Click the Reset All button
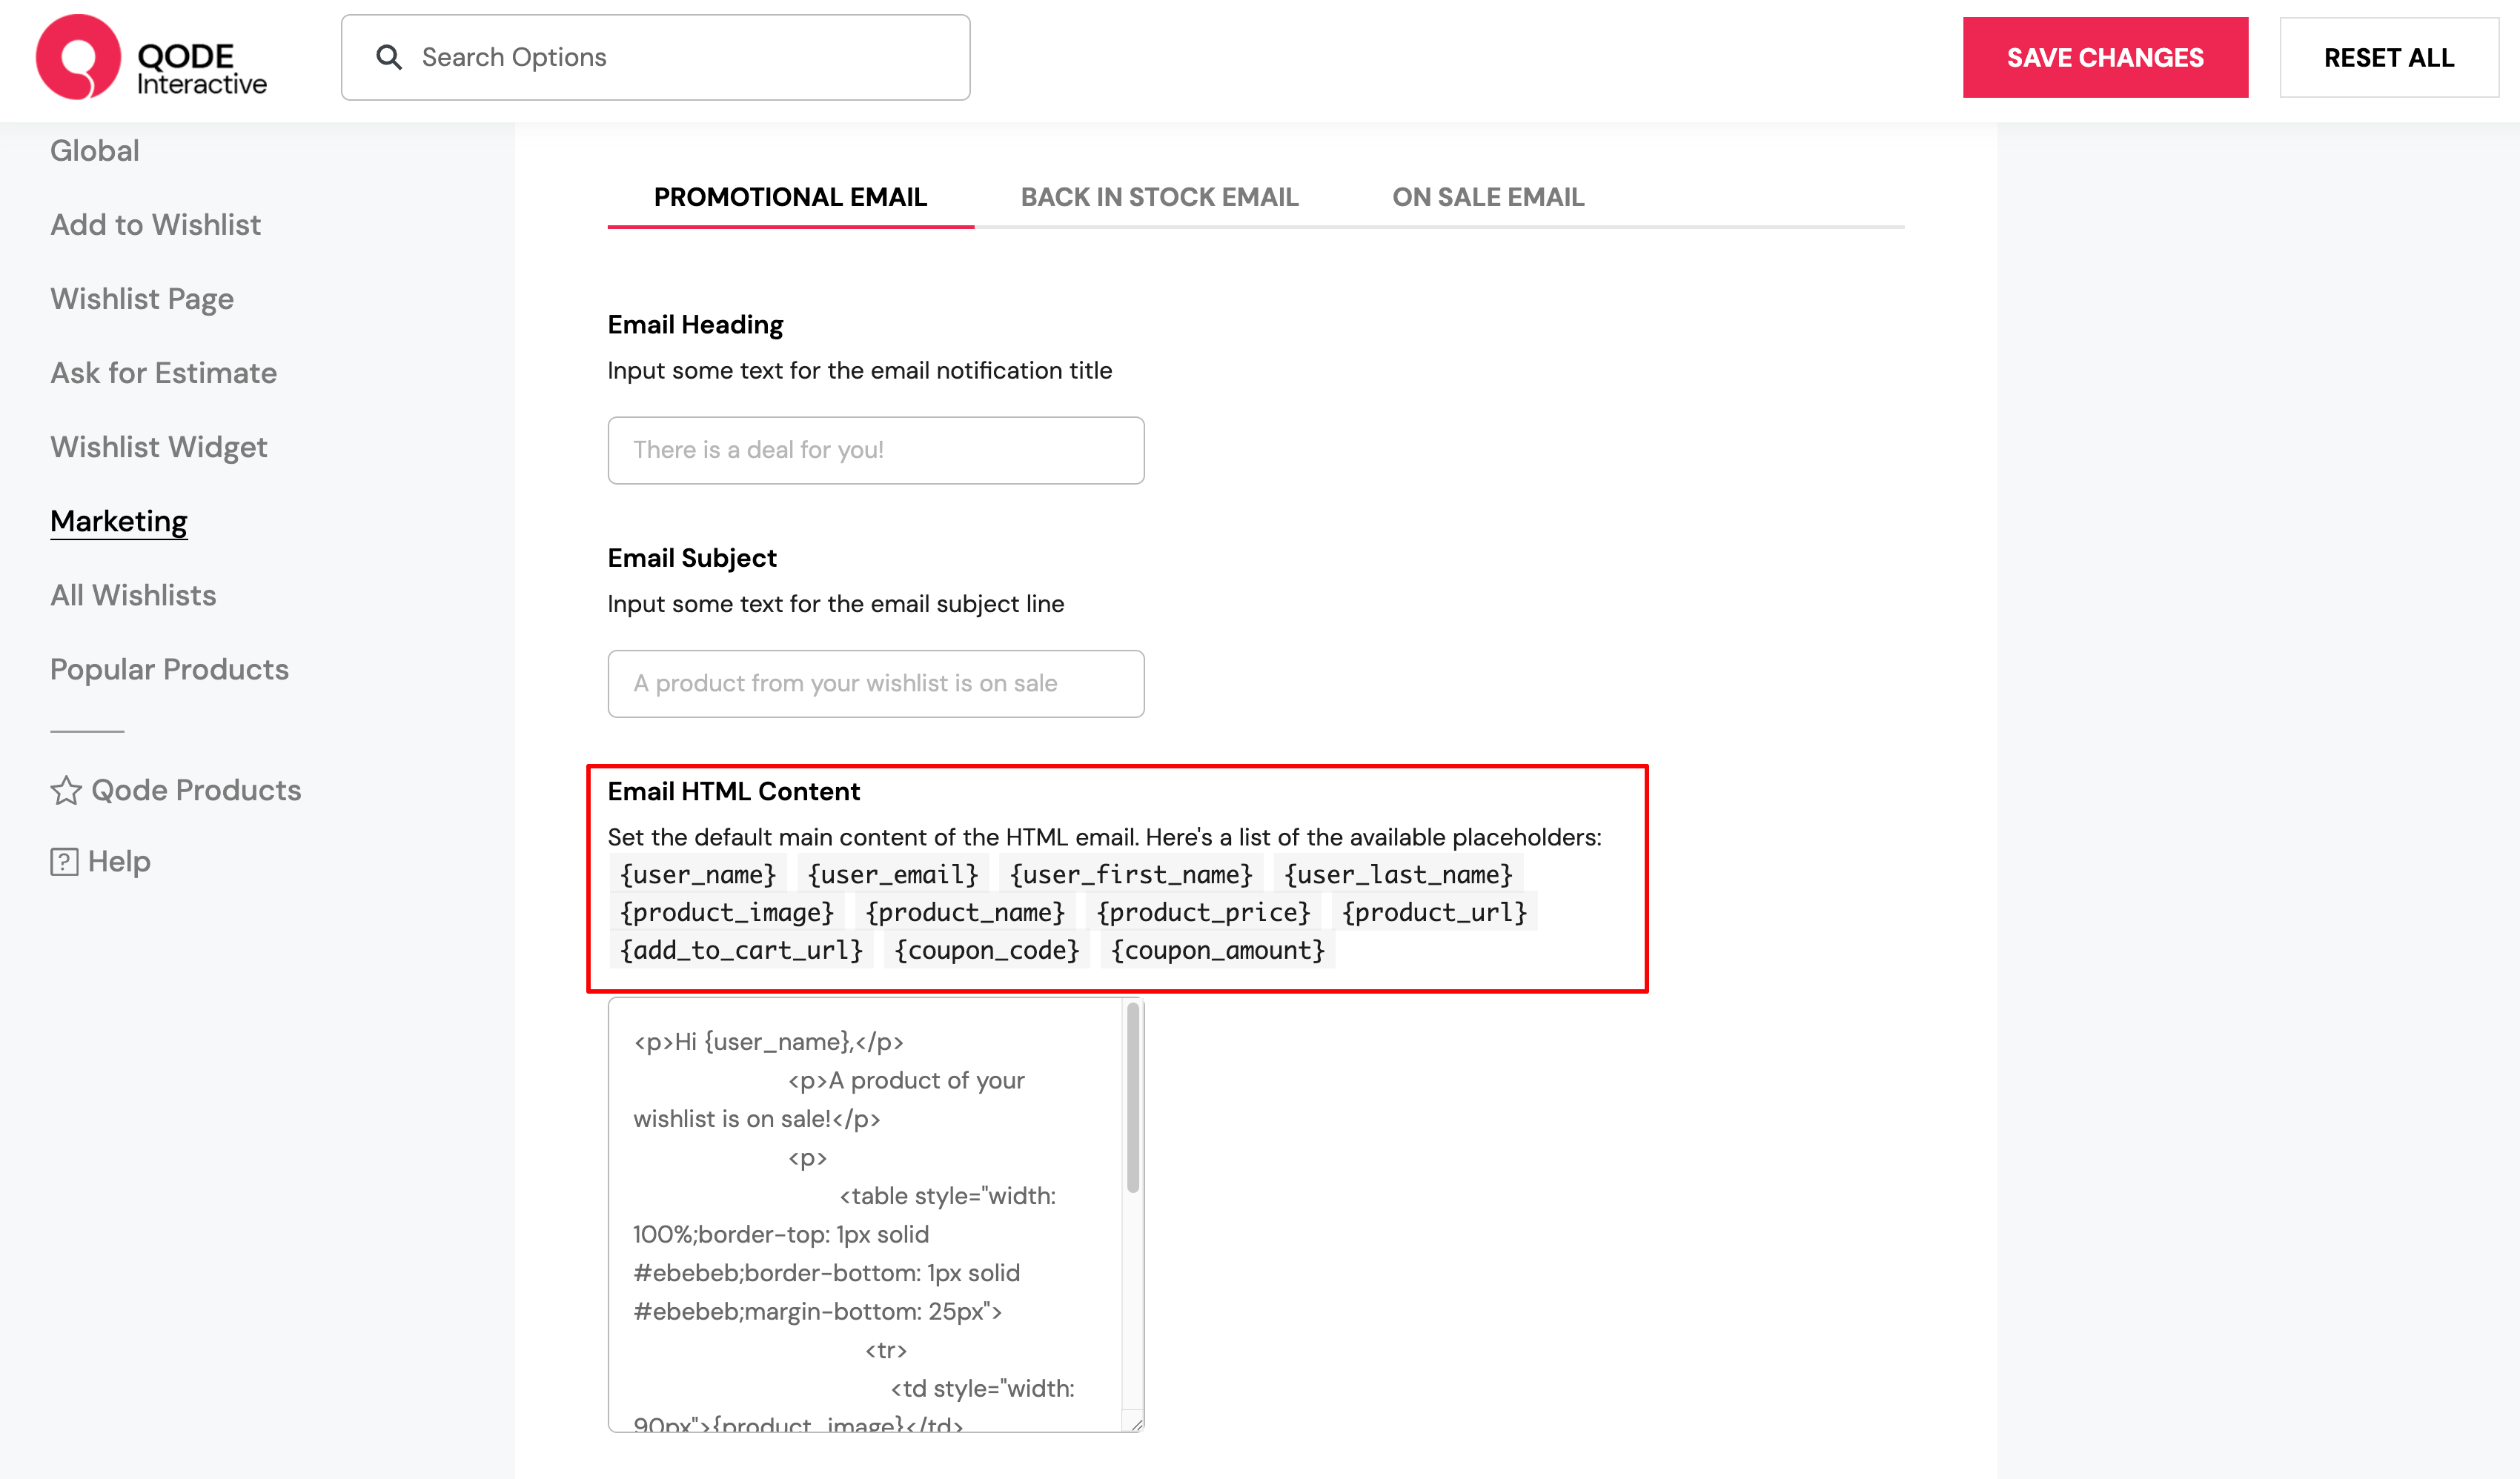Viewport: 2520px width, 1479px height. pyautogui.click(x=2388, y=58)
